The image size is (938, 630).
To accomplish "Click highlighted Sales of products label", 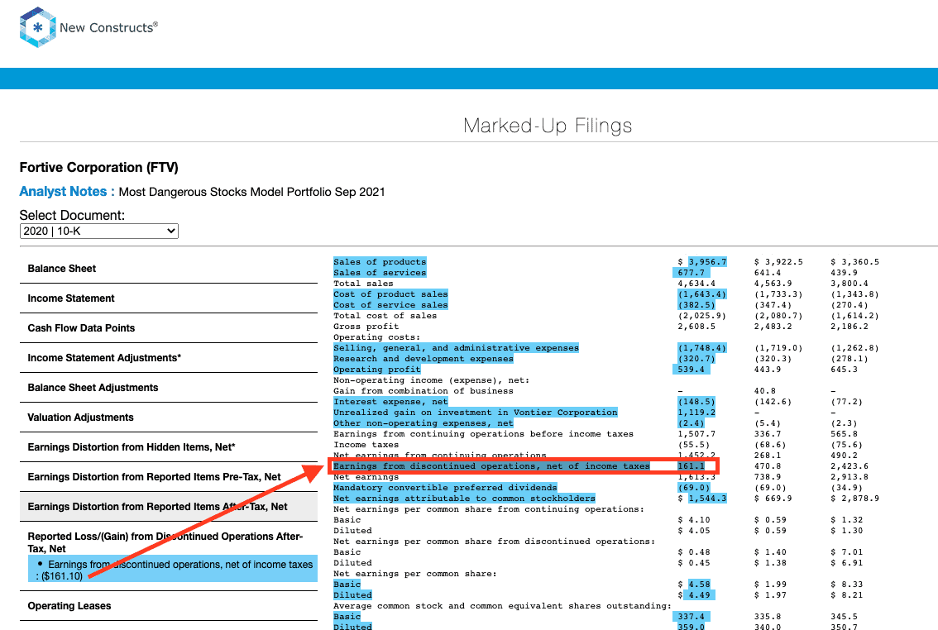I will [x=380, y=262].
